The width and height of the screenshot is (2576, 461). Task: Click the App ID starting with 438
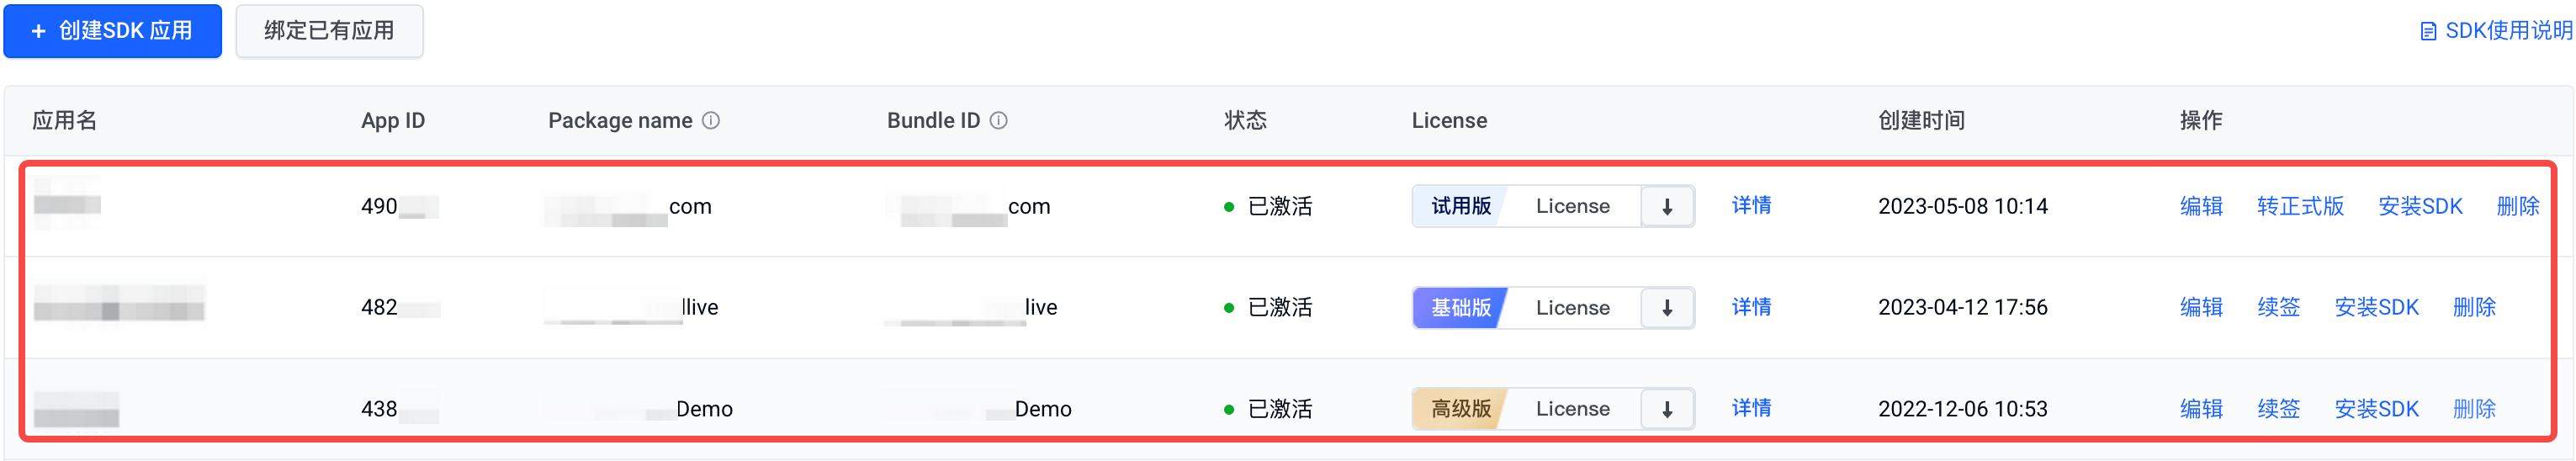pyautogui.click(x=399, y=409)
